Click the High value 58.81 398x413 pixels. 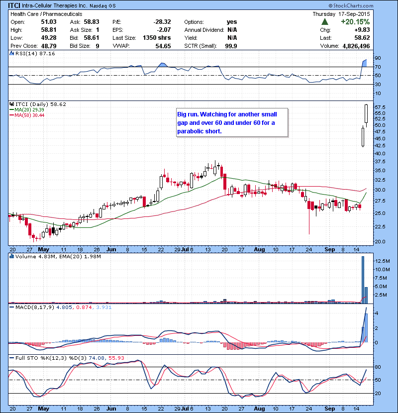point(48,30)
